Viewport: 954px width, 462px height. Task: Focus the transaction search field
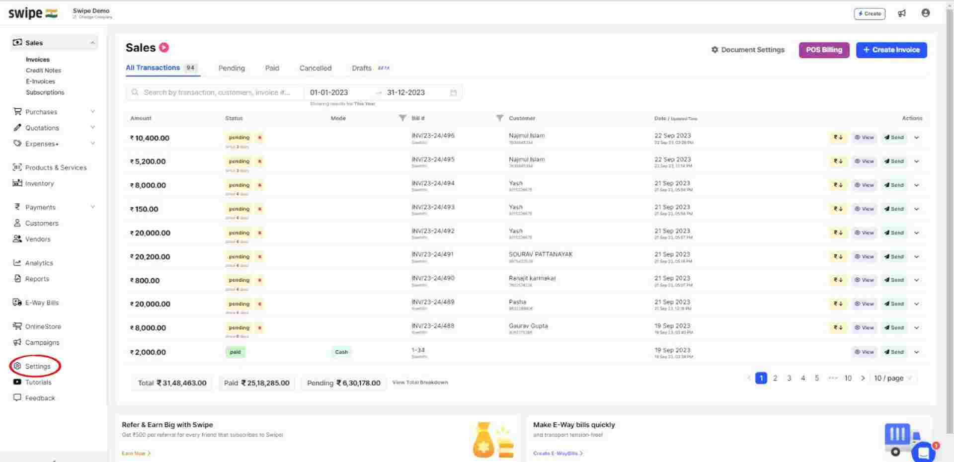(215, 93)
